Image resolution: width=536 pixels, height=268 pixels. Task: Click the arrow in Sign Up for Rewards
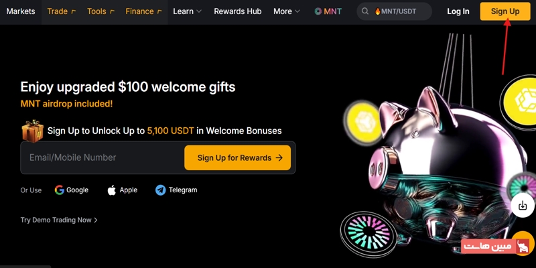pyautogui.click(x=279, y=157)
